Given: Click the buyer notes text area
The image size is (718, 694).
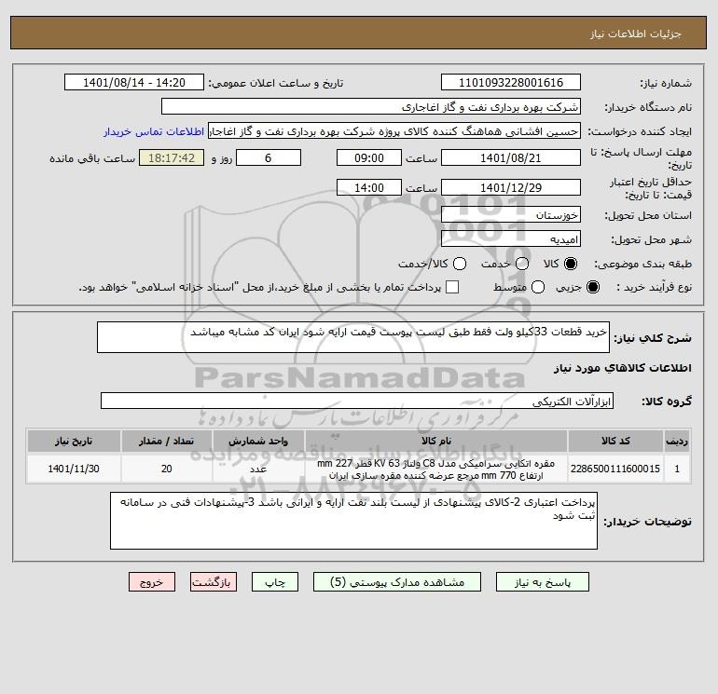Looking at the screenshot, I should [x=353, y=521].
